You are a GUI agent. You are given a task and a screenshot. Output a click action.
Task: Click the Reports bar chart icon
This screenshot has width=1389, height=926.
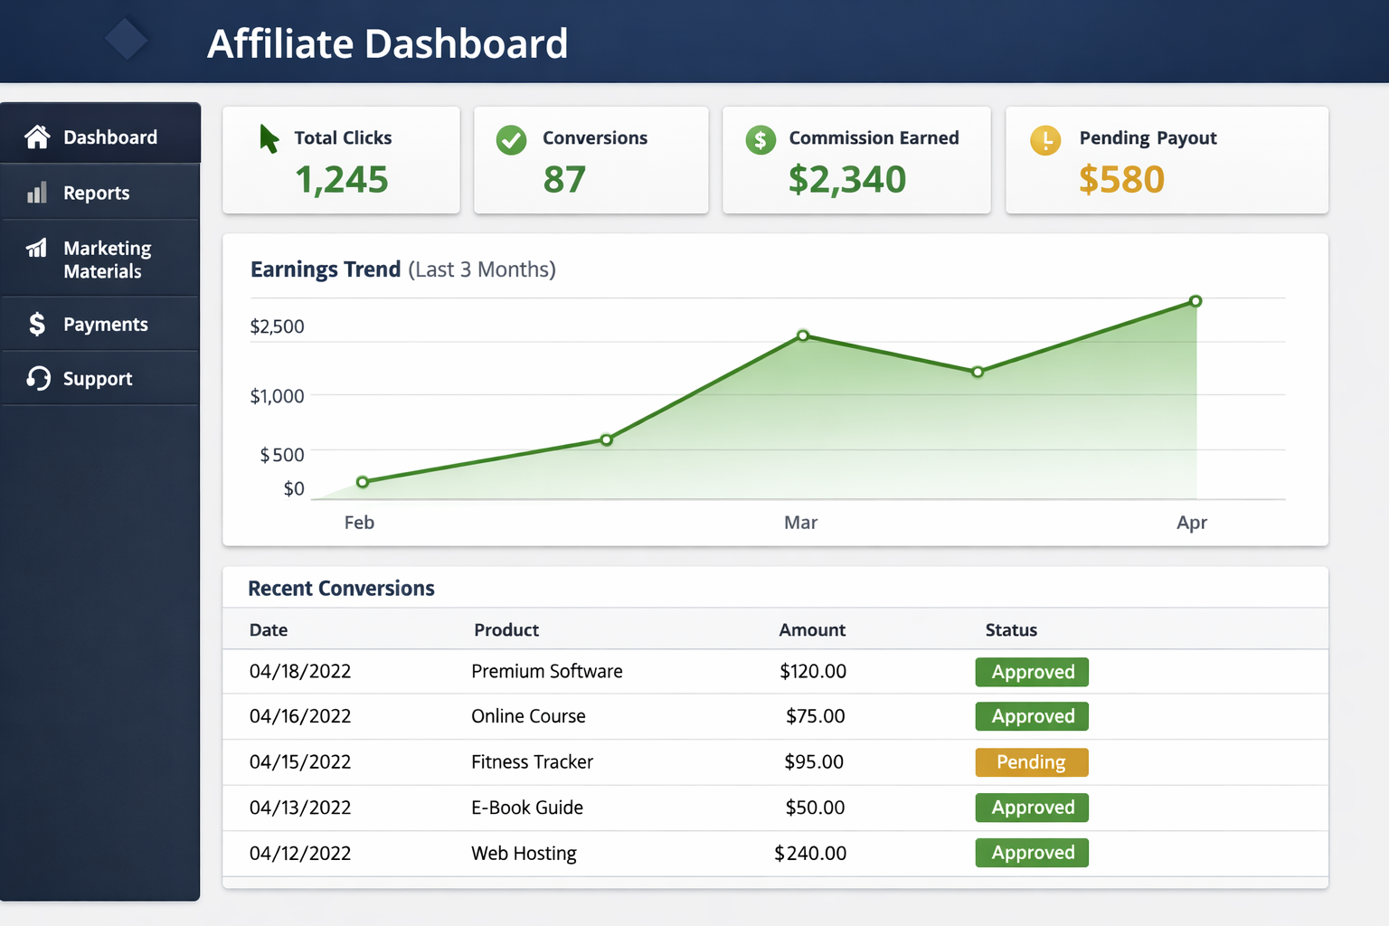tap(37, 193)
